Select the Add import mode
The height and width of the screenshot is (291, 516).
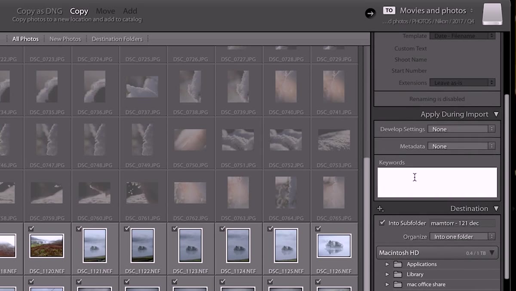pyautogui.click(x=130, y=11)
